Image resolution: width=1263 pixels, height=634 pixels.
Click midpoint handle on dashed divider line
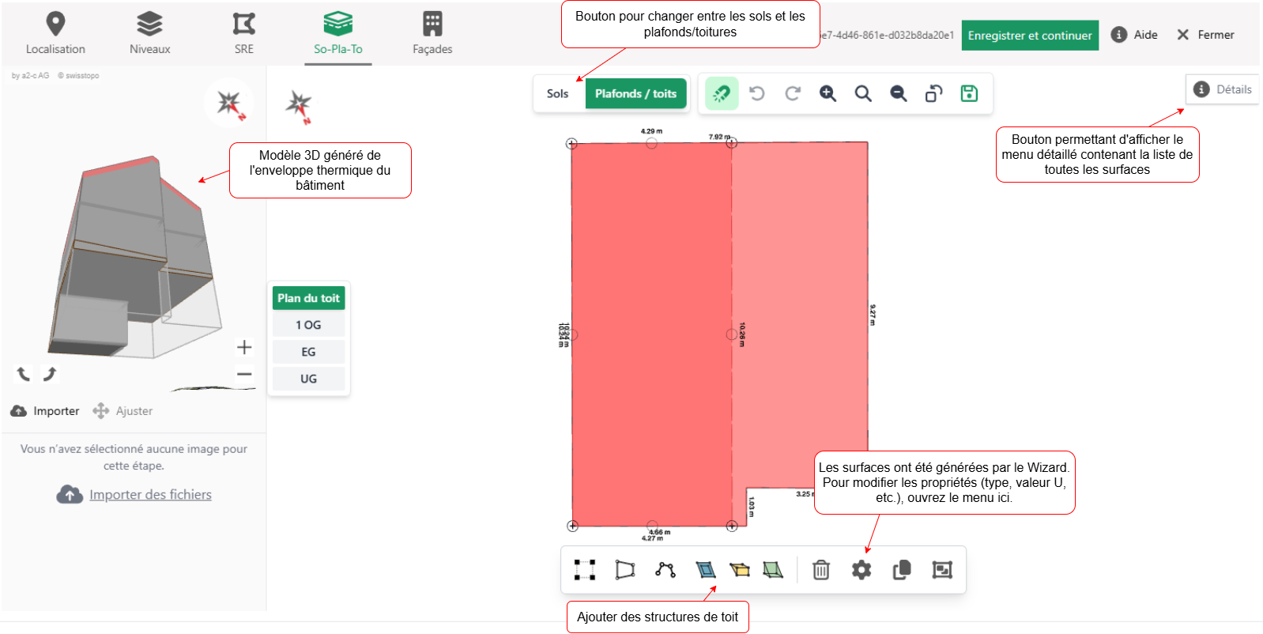click(x=732, y=334)
